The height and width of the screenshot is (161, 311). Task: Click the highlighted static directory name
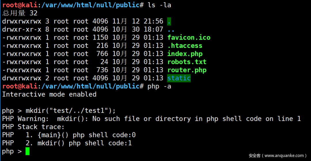tap(179, 78)
